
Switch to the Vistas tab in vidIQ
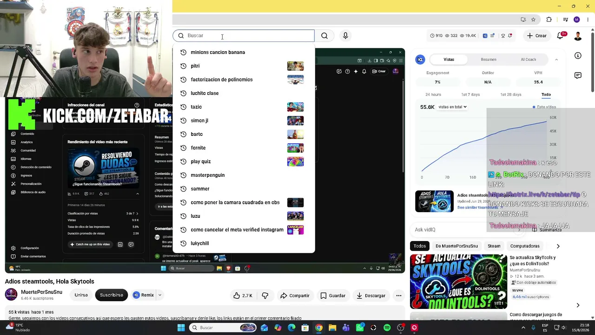click(449, 60)
